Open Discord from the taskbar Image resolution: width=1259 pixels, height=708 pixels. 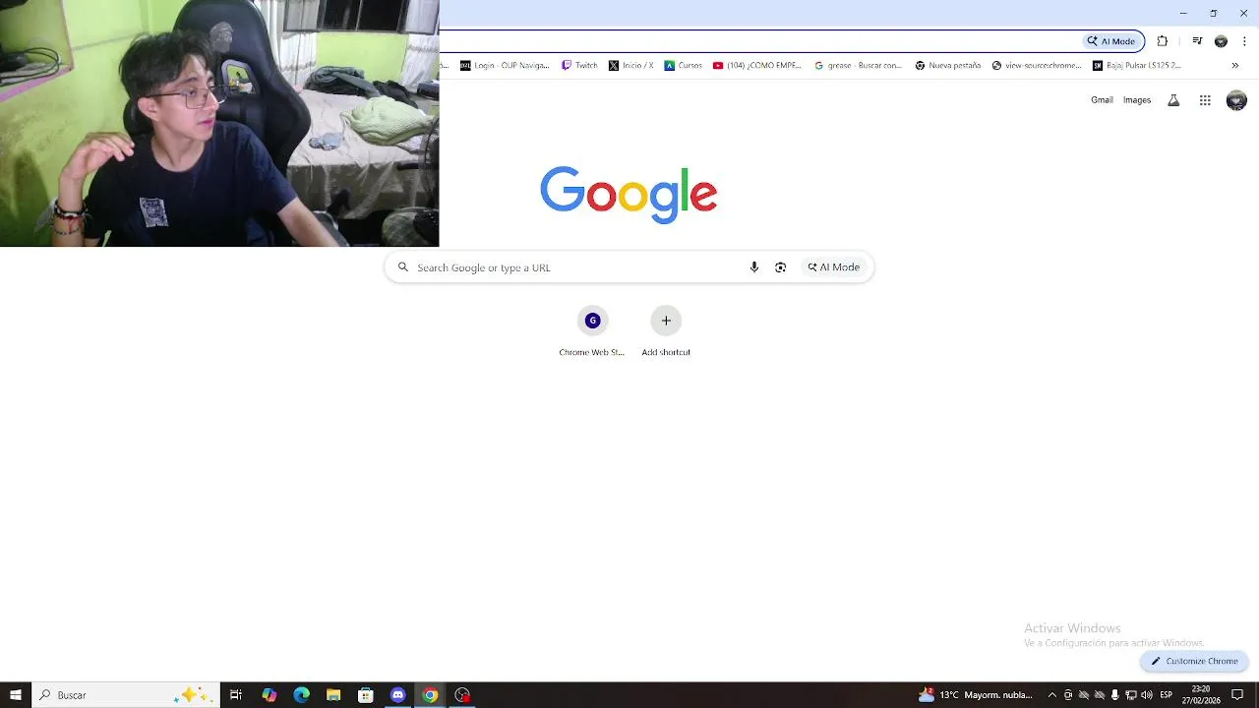pyautogui.click(x=398, y=695)
